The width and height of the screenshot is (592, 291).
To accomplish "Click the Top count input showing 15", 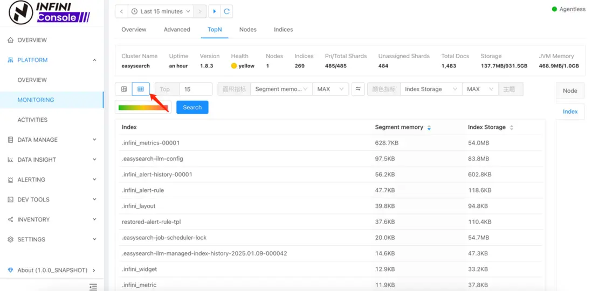I will (195, 89).
